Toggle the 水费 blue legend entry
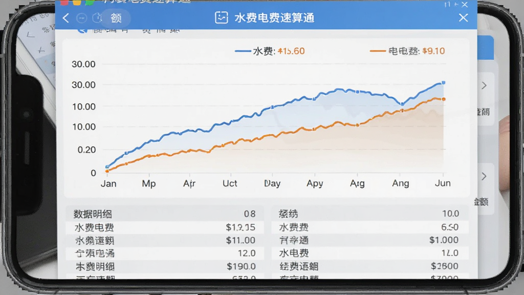524x295 pixels. 255,51
